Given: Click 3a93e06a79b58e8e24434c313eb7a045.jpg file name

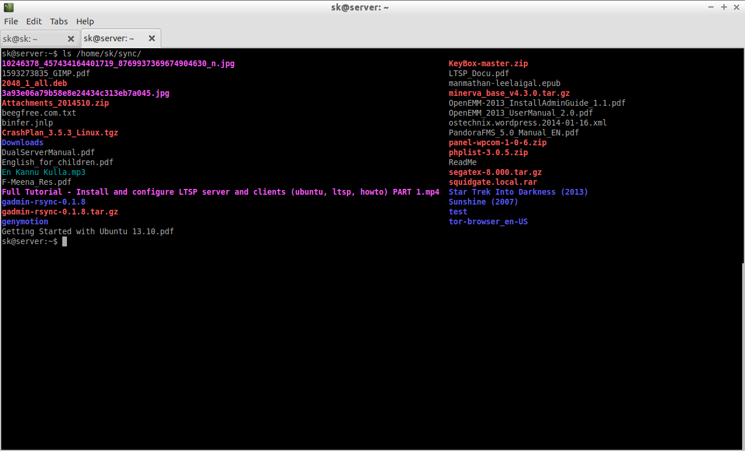Looking at the screenshot, I should coord(86,93).
